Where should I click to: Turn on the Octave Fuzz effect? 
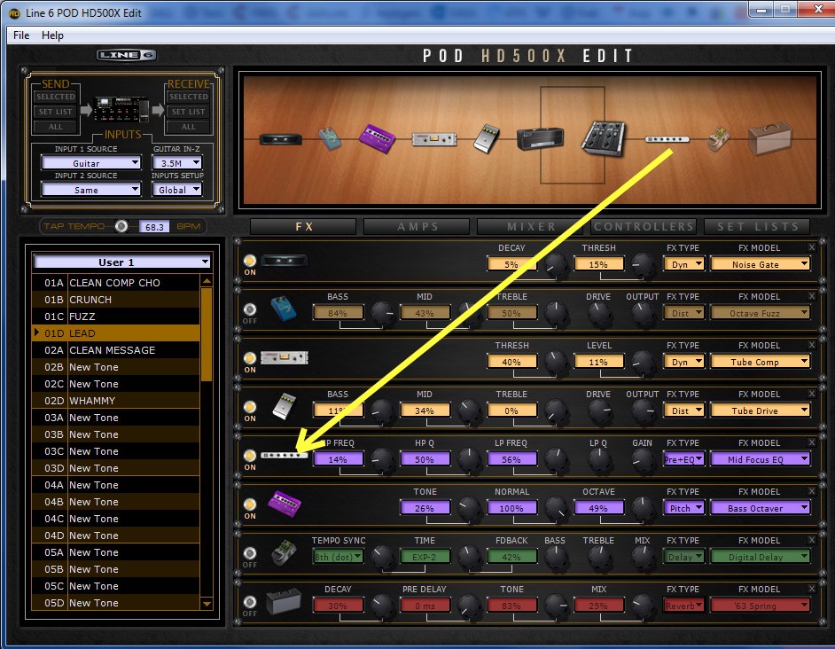(250, 309)
